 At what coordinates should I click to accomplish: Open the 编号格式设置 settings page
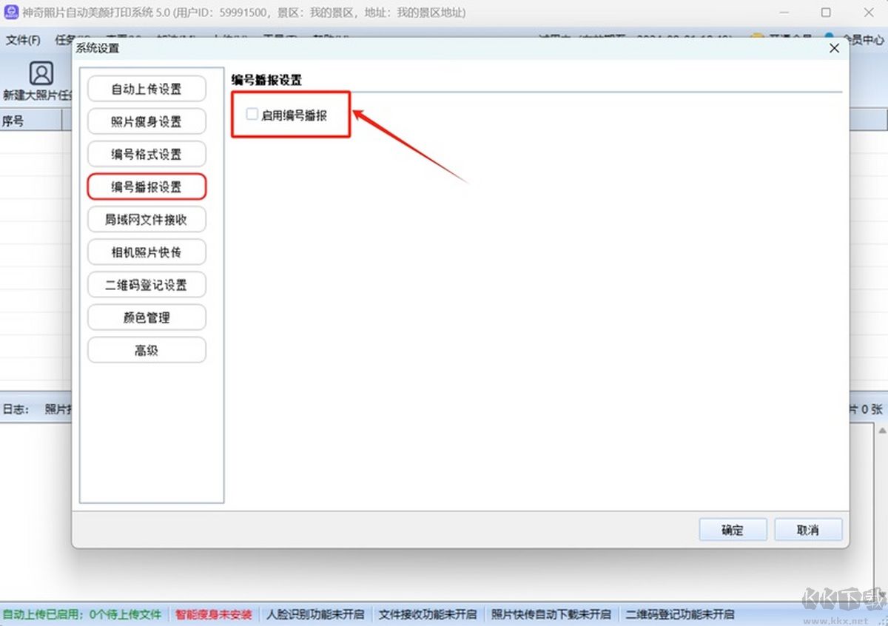point(146,154)
